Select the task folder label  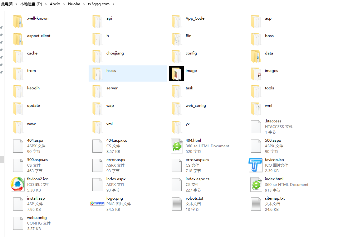click(189, 88)
